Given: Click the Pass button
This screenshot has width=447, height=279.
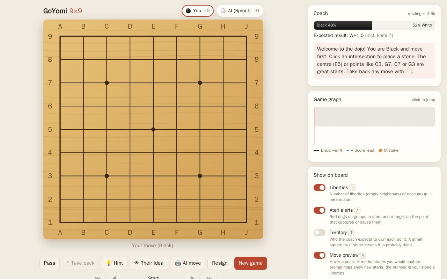Looking at the screenshot, I should 50,263.
